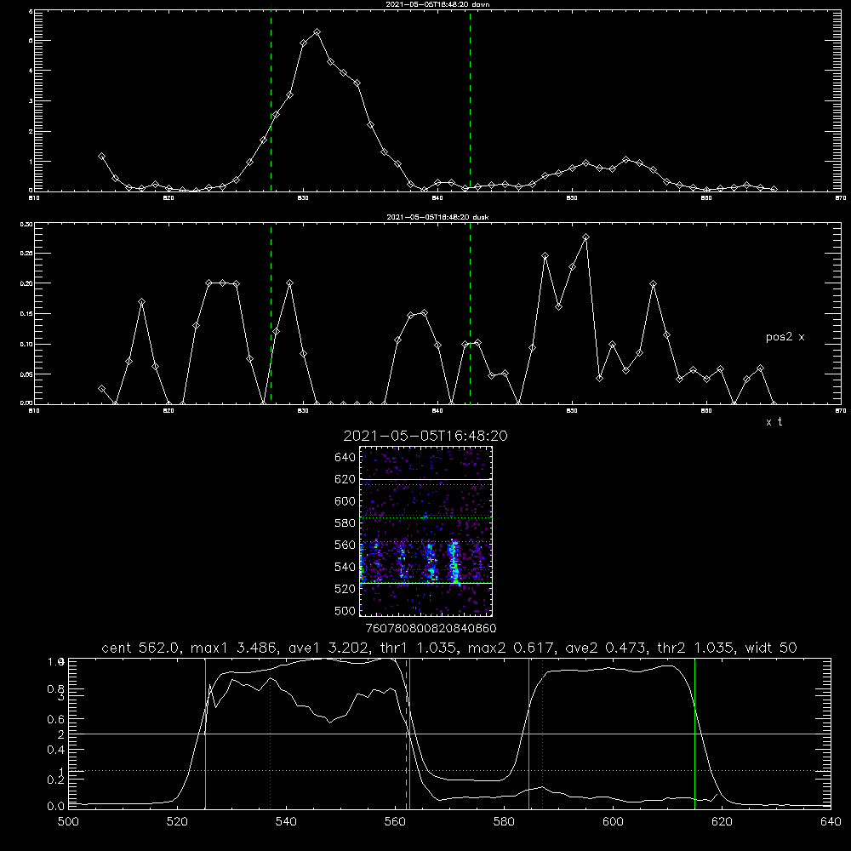Click the orange dashed line in bottom plot
This screenshot has height=851, width=851.
tap(406, 734)
